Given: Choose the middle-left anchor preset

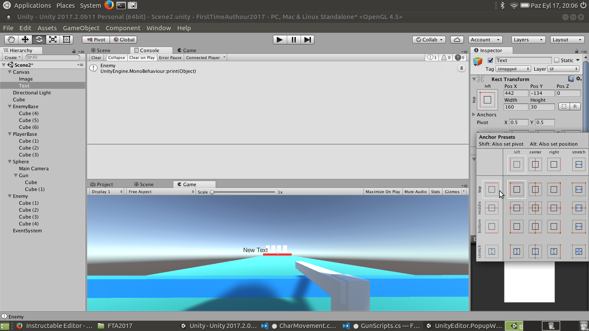Looking at the screenshot, I should (517, 208).
